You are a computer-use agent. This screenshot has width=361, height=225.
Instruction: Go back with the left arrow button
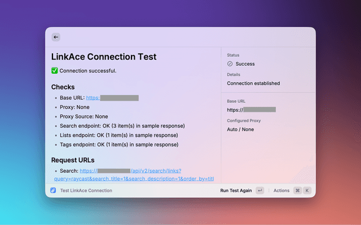tap(56, 37)
